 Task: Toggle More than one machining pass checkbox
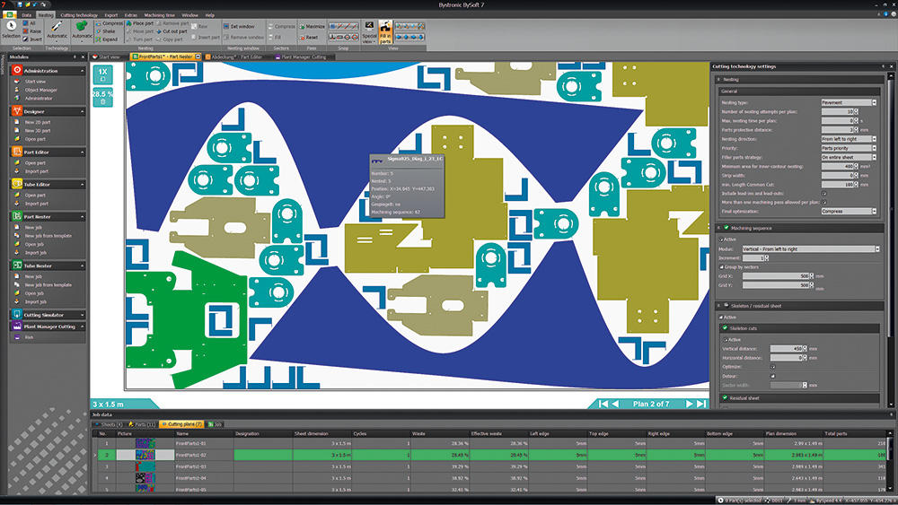[x=824, y=203]
